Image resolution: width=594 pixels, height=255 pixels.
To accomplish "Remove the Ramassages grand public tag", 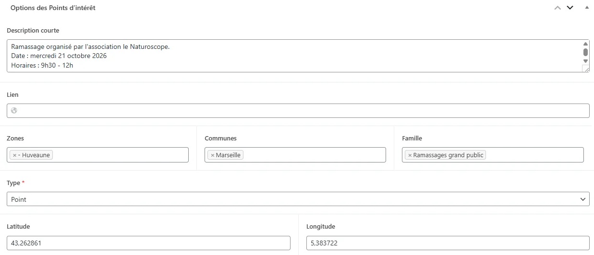I will (x=410, y=155).
